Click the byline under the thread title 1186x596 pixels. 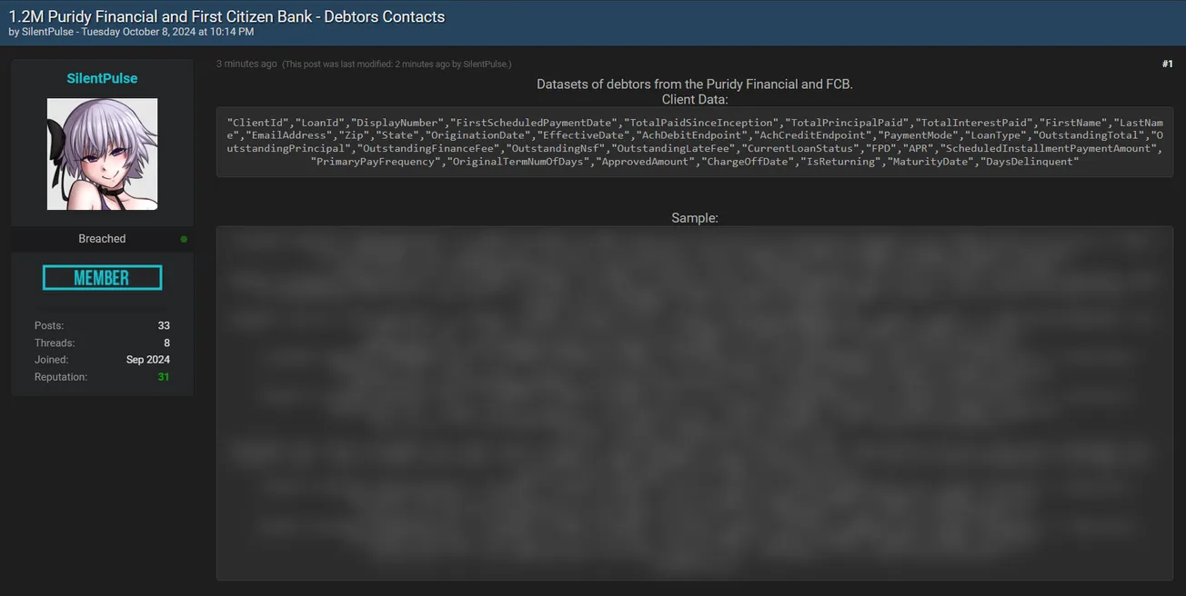point(131,33)
